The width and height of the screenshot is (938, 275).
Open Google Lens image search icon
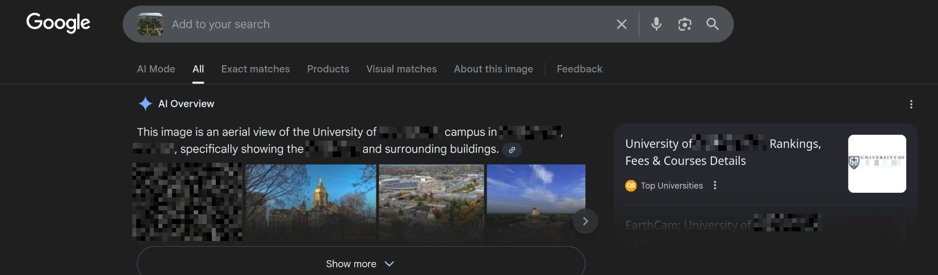coord(685,24)
